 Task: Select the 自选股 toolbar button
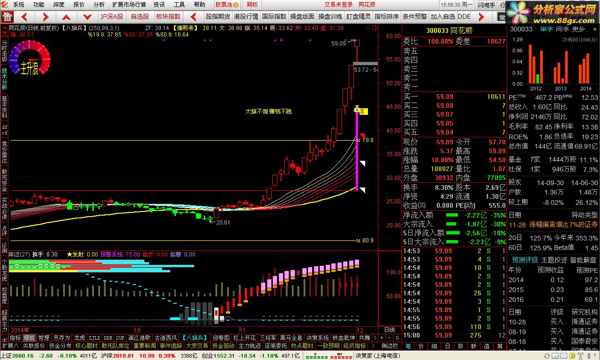[139, 16]
